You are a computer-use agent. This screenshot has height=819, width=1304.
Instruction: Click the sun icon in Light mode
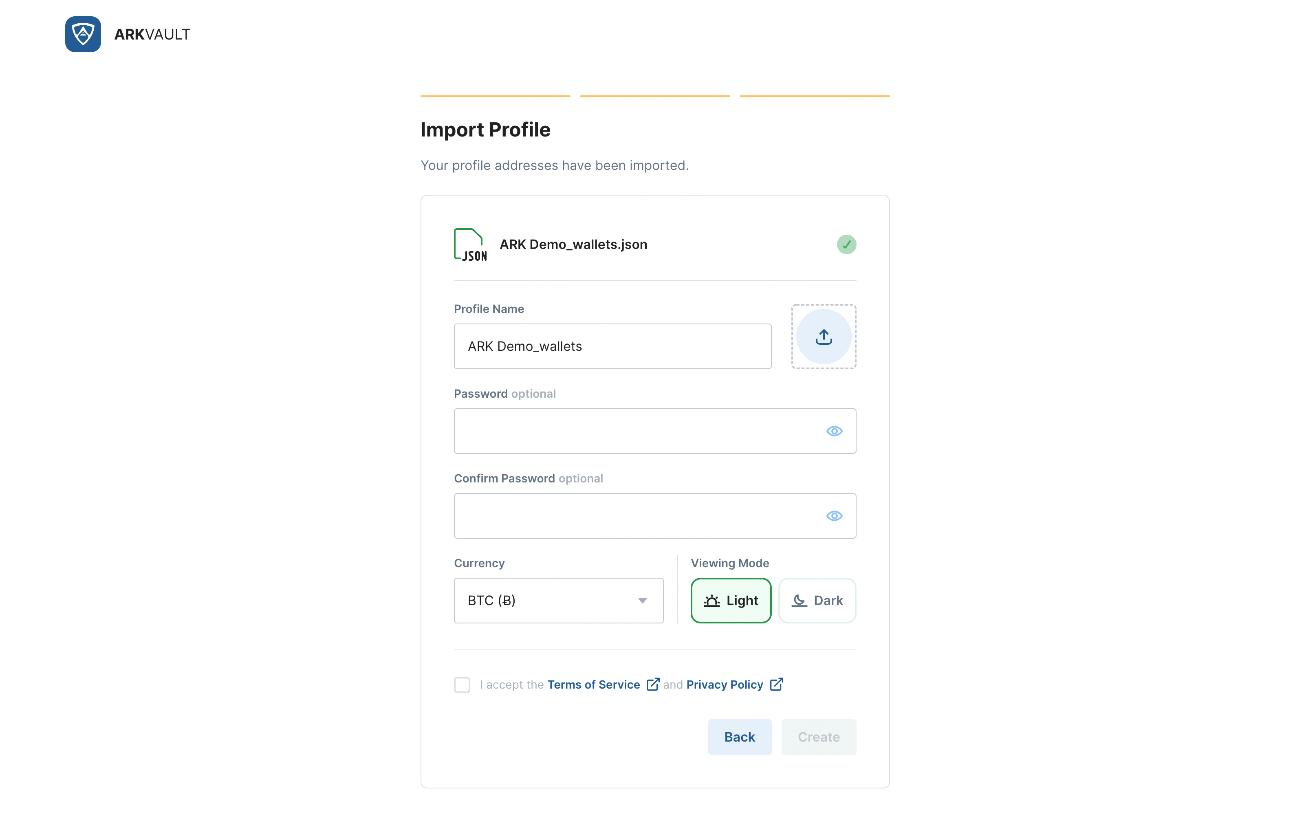pos(711,601)
